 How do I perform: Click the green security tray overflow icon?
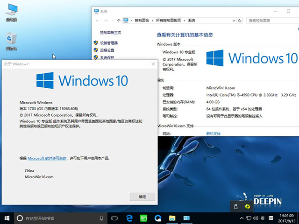coord(248,206)
